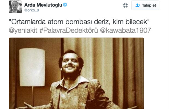The image size is (169, 109).
Task: Click the person-plus icon in Takip et
Action: click(138, 5)
